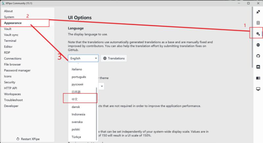Open the Vault sync settings category
Screen dimensions: 263x143
point(11,35)
